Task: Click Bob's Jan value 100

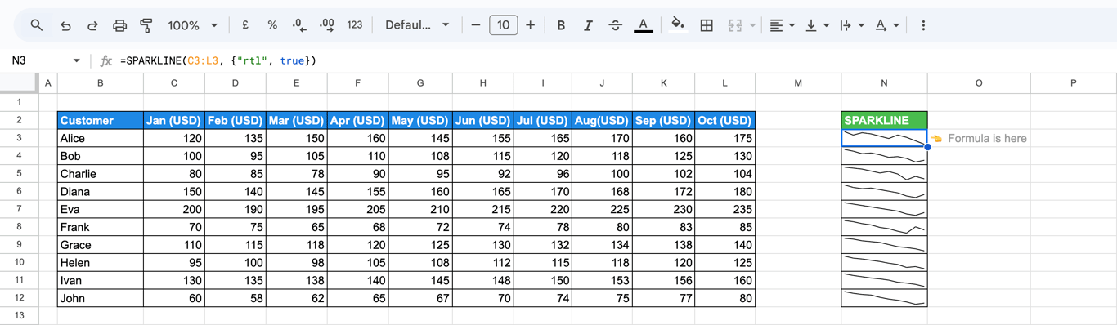Action: click(x=174, y=156)
